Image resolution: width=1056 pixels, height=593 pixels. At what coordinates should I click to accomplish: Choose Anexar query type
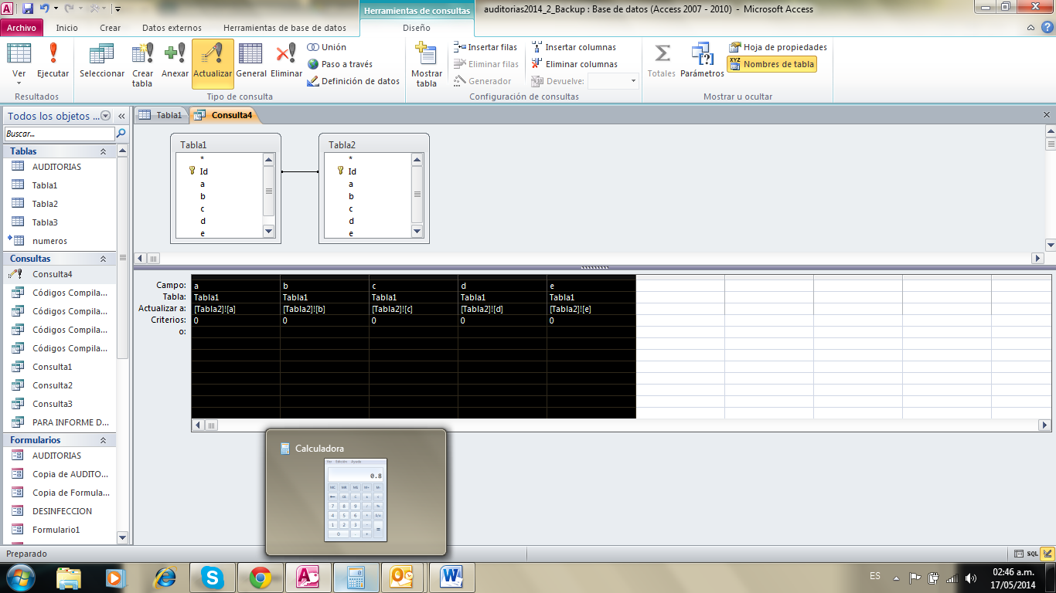(175, 61)
